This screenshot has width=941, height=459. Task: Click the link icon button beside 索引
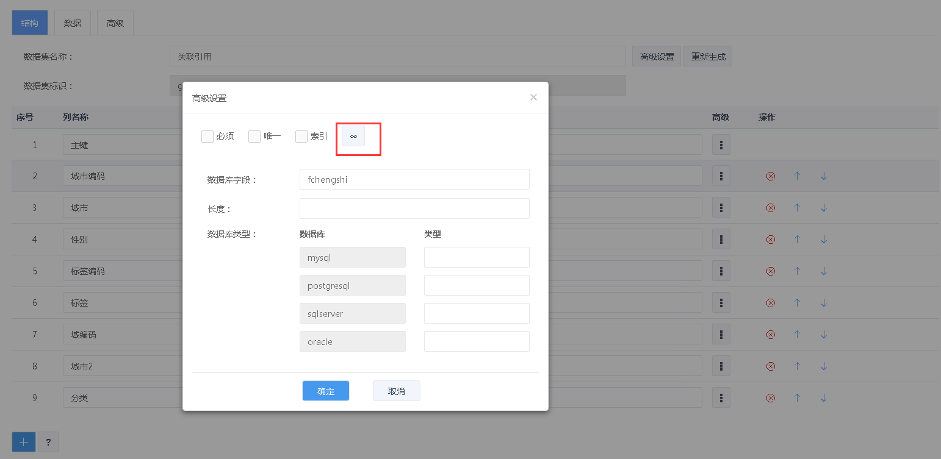click(x=353, y=136)
